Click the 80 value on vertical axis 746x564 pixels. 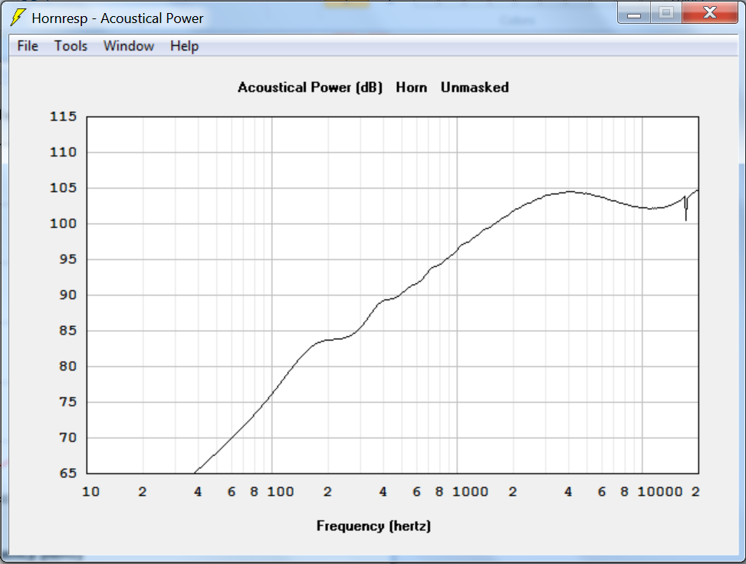(67, 366)
